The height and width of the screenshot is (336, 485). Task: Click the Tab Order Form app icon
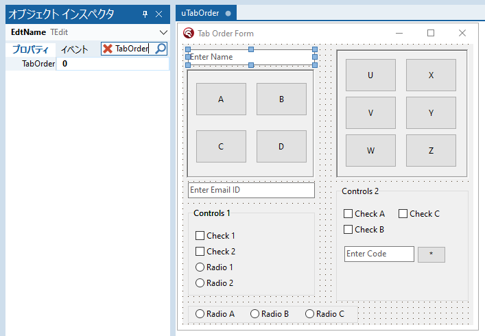point(189,33)
